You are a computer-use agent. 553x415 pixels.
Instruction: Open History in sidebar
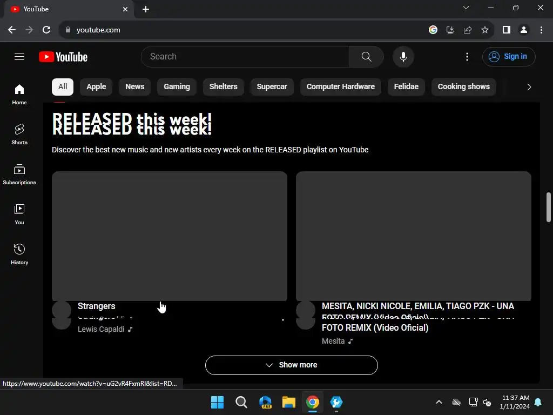point(19,254)
